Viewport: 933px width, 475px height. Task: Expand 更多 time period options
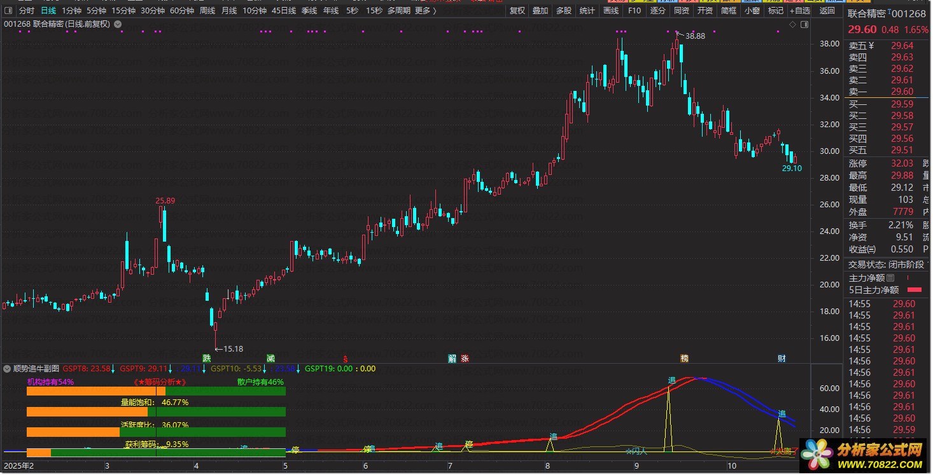[x=425, y=11]
